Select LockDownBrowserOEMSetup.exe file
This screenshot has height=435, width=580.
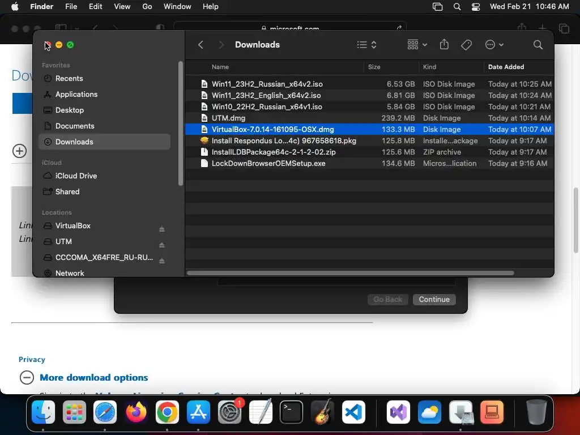pyautogui.click(x=369, y=164)
